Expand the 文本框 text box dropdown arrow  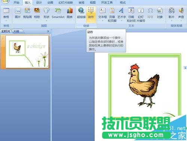pos(102,21)
